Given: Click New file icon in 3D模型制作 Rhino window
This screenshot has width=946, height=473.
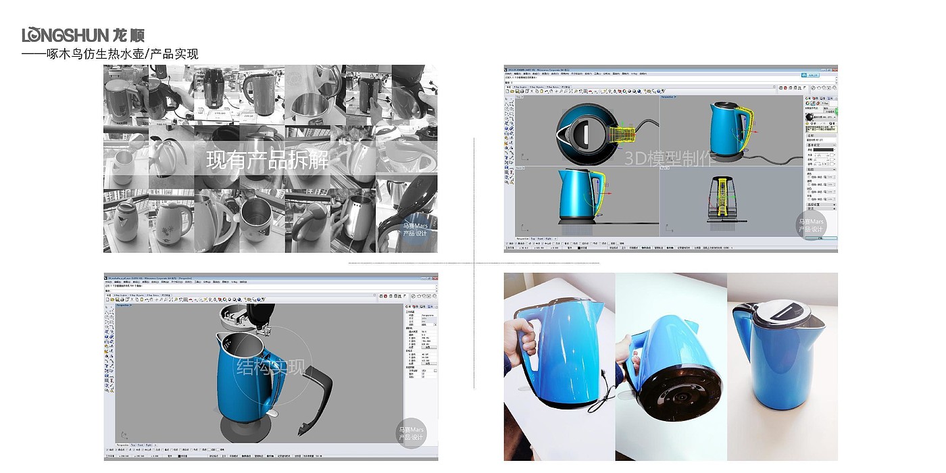Looking at the screenshot, I should 507,91.
